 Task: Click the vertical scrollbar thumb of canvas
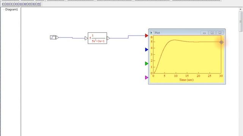tap(241, 22)
